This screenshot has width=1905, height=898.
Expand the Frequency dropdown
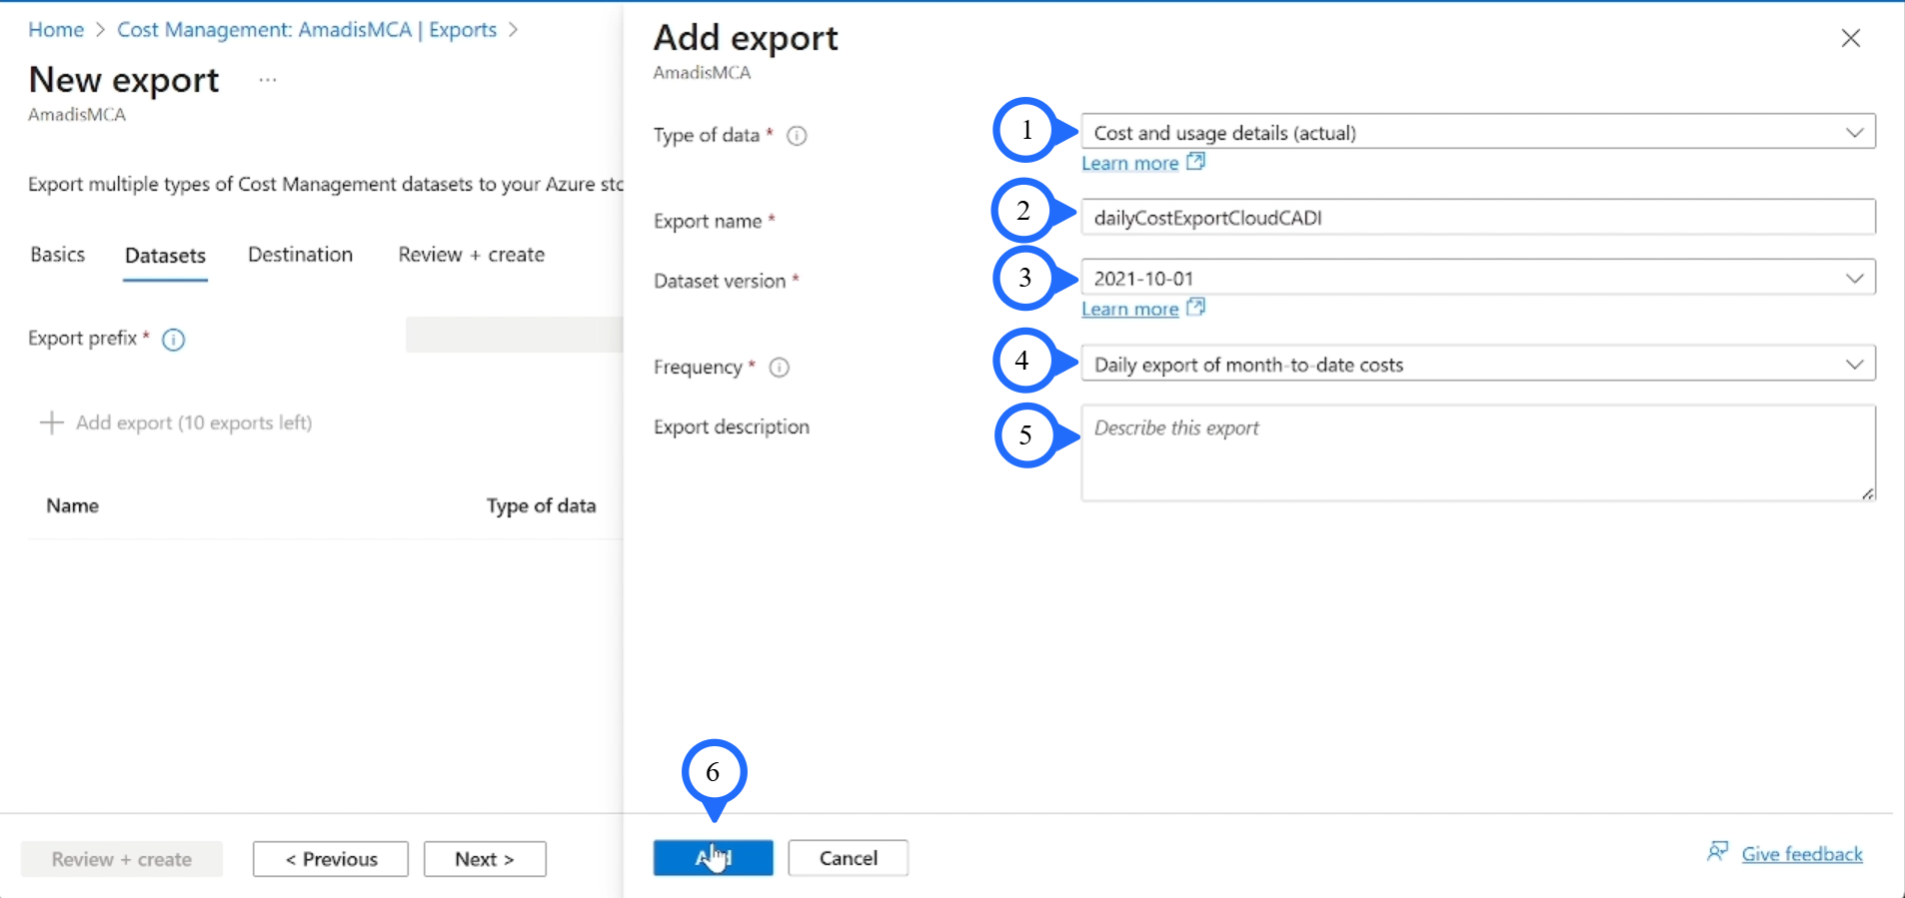(x=1477, y=365)
